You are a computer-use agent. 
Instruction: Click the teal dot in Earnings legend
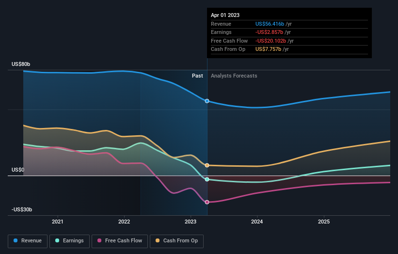pyautogui.click(x=57, y=240)
